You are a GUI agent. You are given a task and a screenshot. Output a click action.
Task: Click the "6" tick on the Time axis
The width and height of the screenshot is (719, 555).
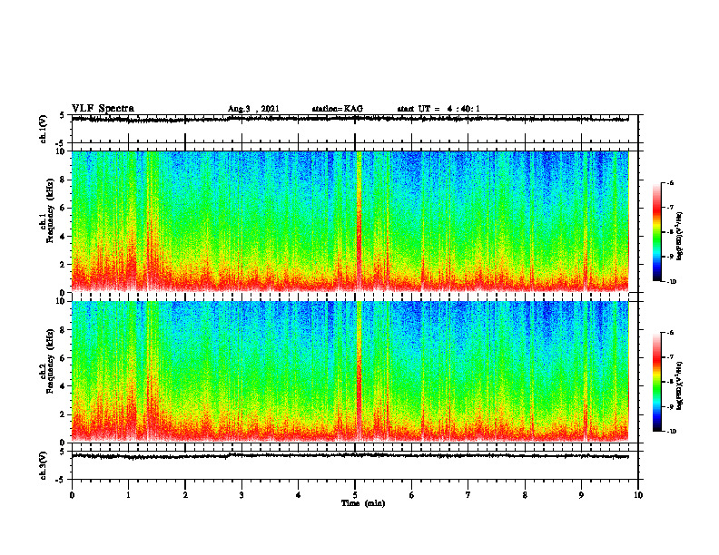point(412,495)
